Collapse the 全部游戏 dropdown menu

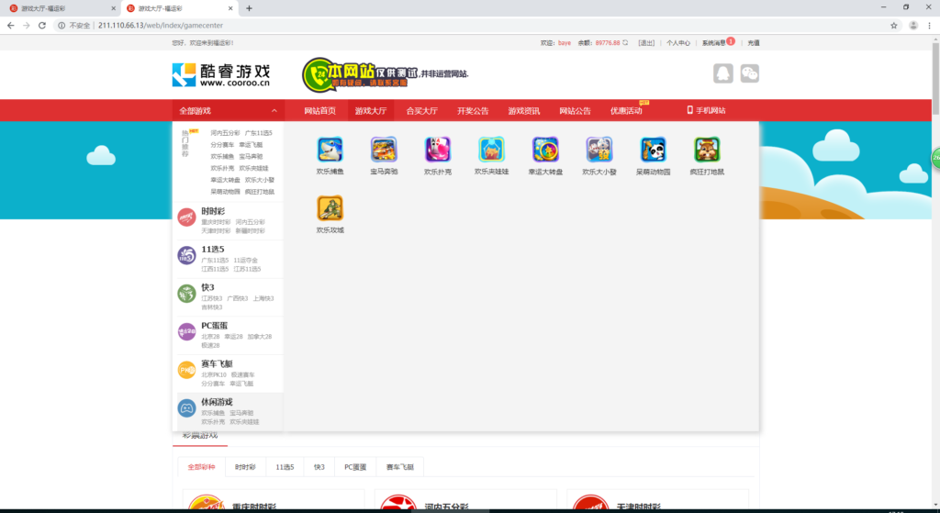(x=274, y=111)
